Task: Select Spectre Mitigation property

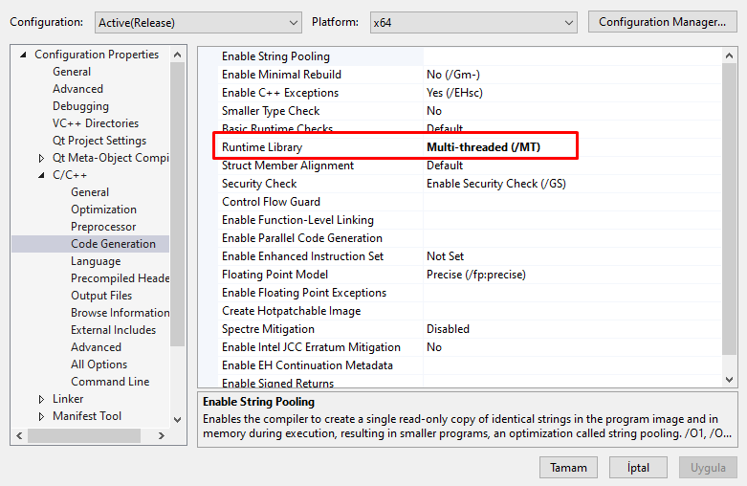Action: click(x=268, y=329)
